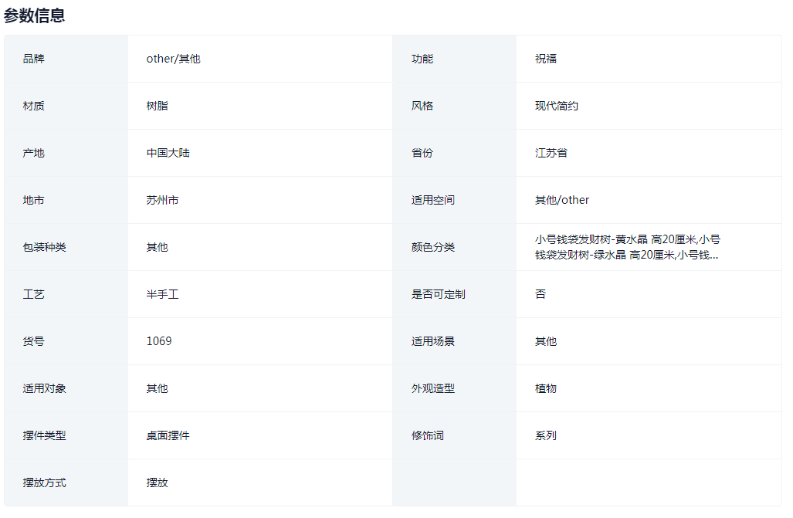
Task: Select the 产地 parameter row label
Action: point(32,152)
